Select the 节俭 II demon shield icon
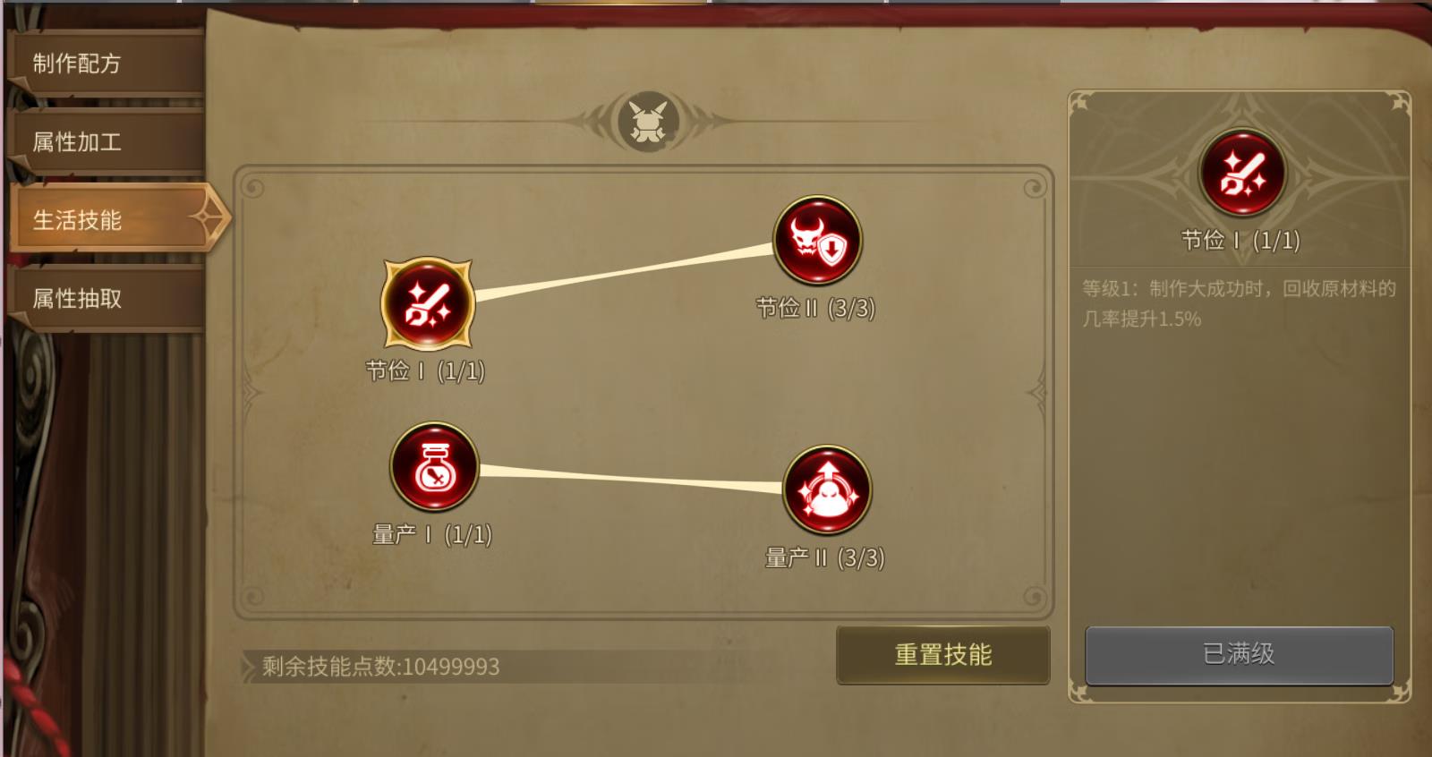This screenshot has width=1432, height=757. [x=817, y=241]
